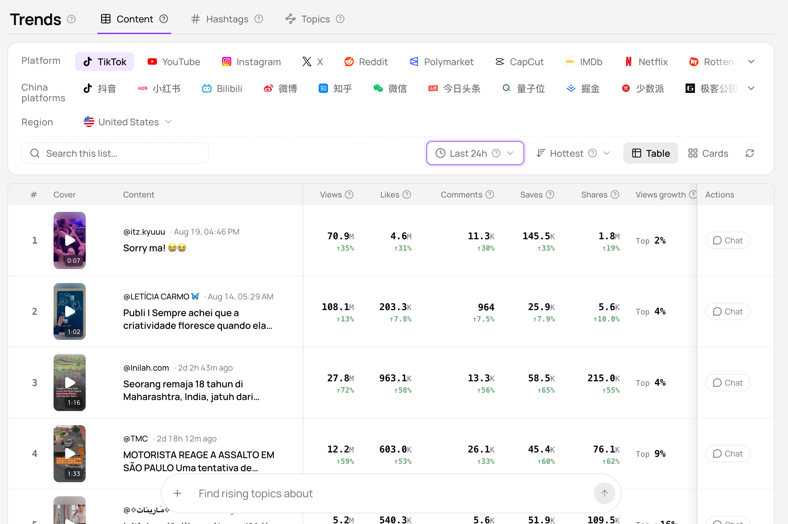The width and height of the screenshot is (788, 524).
Task: Open the United States region dropdown
Action: [x=128, y=122]
